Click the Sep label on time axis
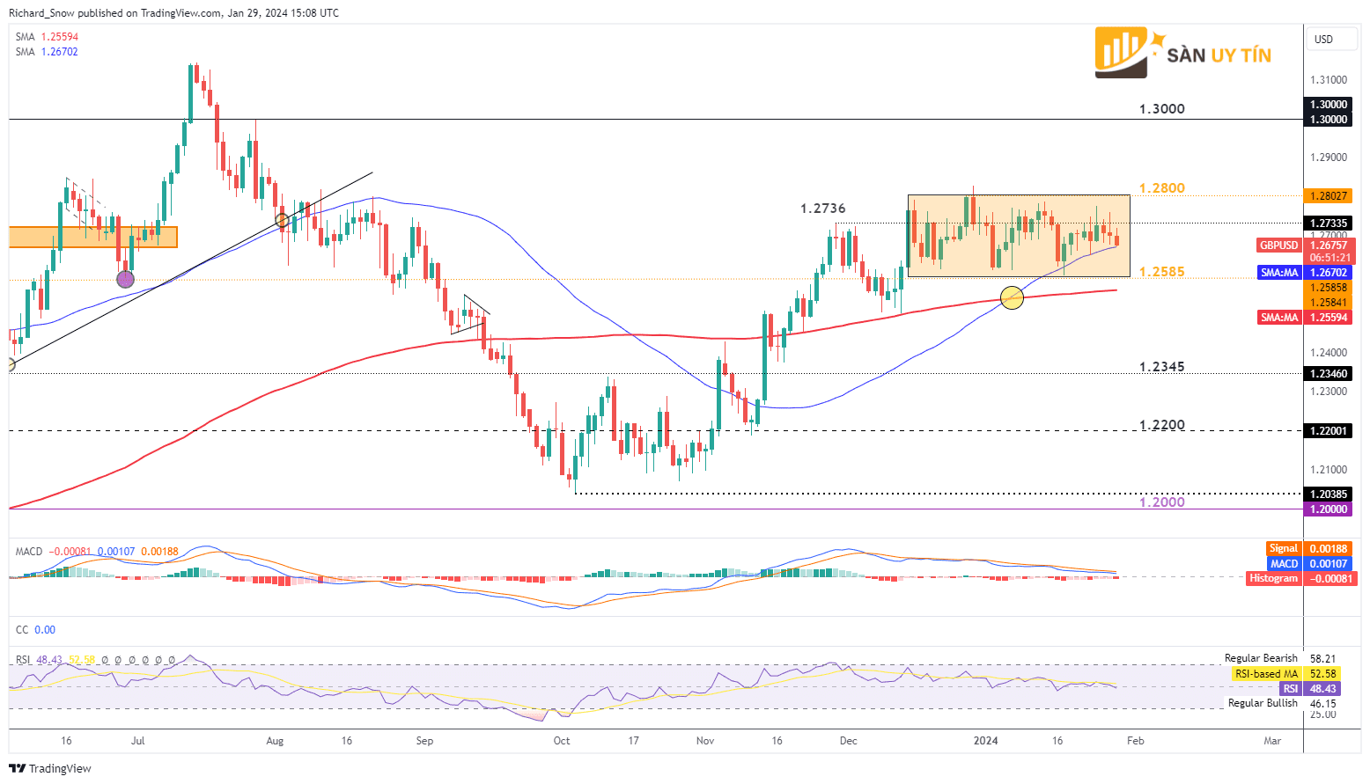1370x784 pixels. click(424, 741)
